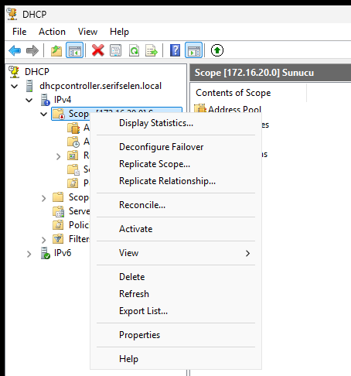The image size is (351, 376).
Task: Choose Help from context menu
Action: click(175, 359)
